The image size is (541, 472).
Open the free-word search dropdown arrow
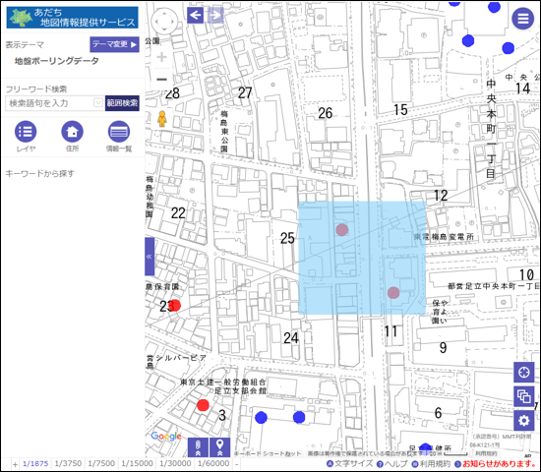(98, 103)
